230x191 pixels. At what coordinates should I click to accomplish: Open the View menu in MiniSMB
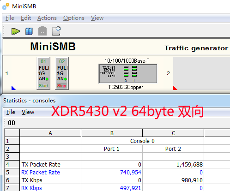click(97, 18)
